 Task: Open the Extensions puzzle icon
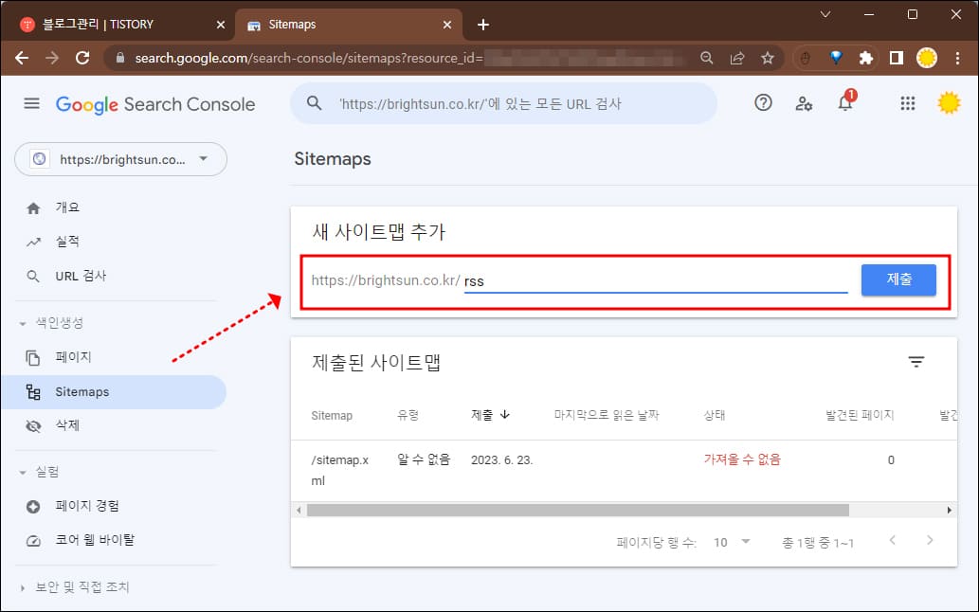[866, 58]
